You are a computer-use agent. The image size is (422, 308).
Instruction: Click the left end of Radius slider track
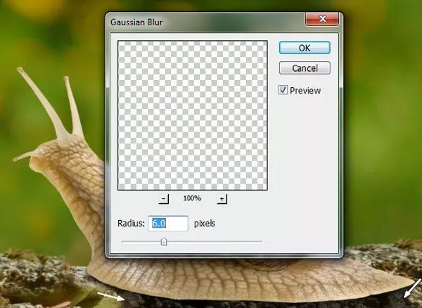(x=123, y=242)
